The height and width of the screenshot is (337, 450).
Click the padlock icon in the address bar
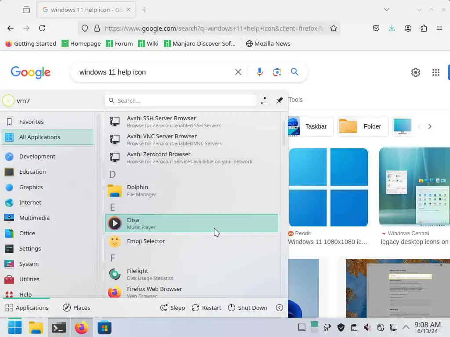(x=97, y=28)
